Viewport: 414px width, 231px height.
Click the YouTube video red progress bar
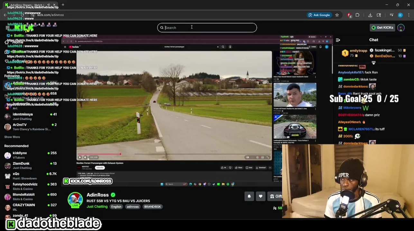pyautogui.click(x=99, y=154)
